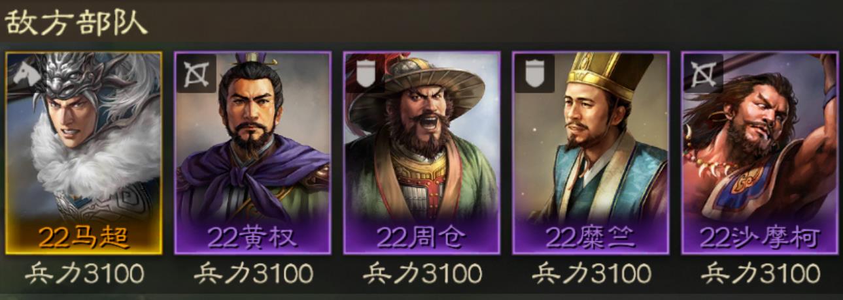Click the 22马超 name label
Screen dimensions: 843x300
(x=84, y=238)
